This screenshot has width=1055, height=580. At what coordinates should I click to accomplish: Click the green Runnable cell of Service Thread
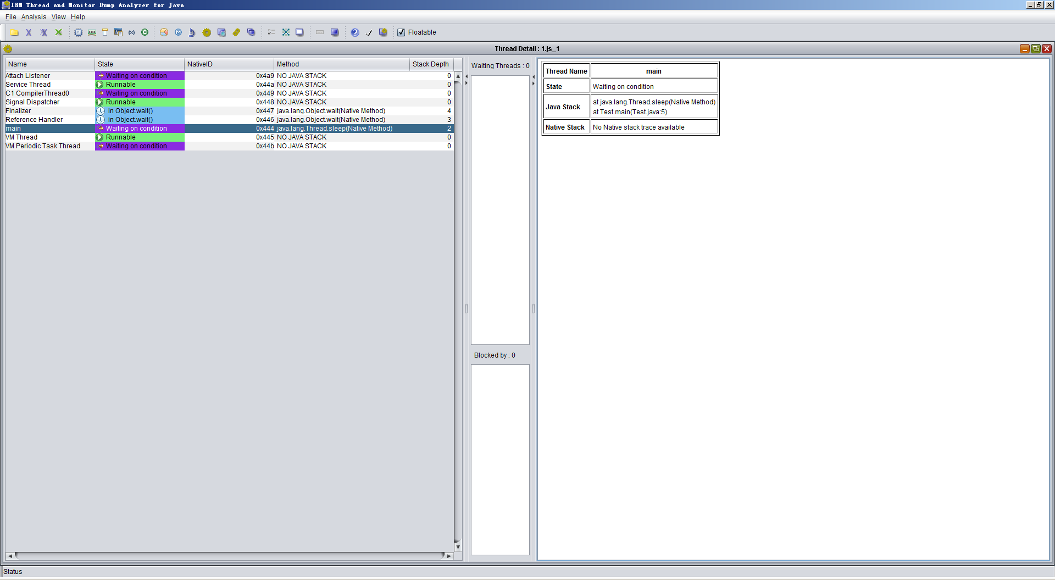coord(140,85)
